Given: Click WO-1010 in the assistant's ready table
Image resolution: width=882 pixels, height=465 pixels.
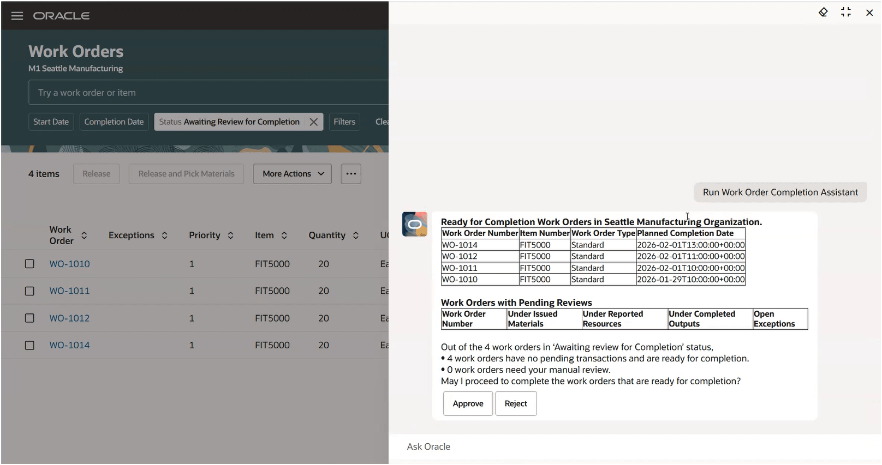Looking at the screenshot, I should pos(460,280).
